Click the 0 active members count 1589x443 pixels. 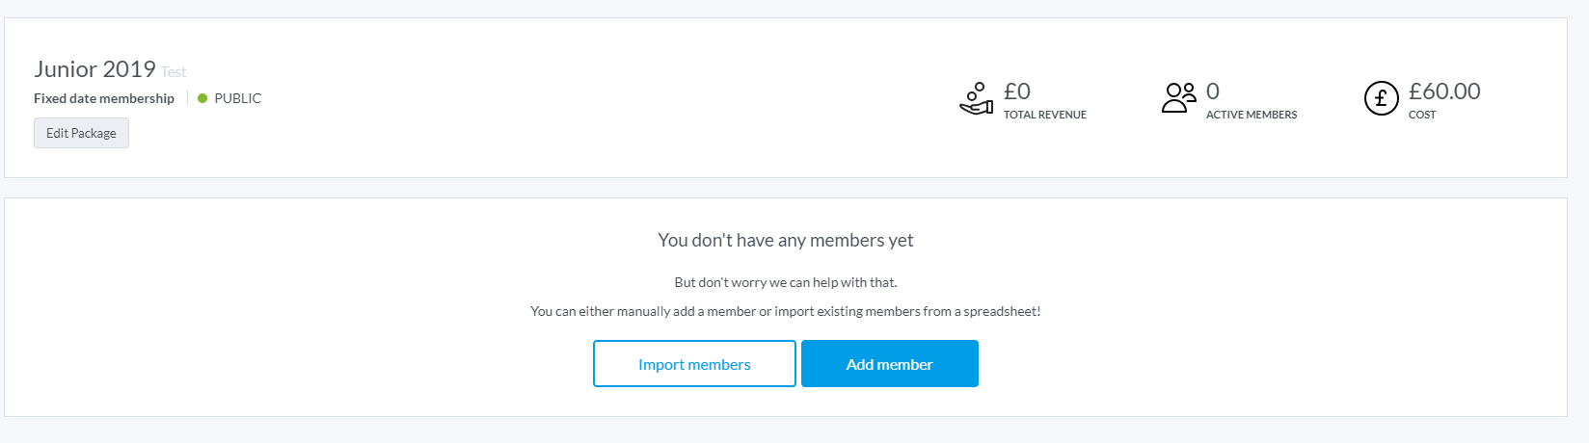pos(1213,91)
